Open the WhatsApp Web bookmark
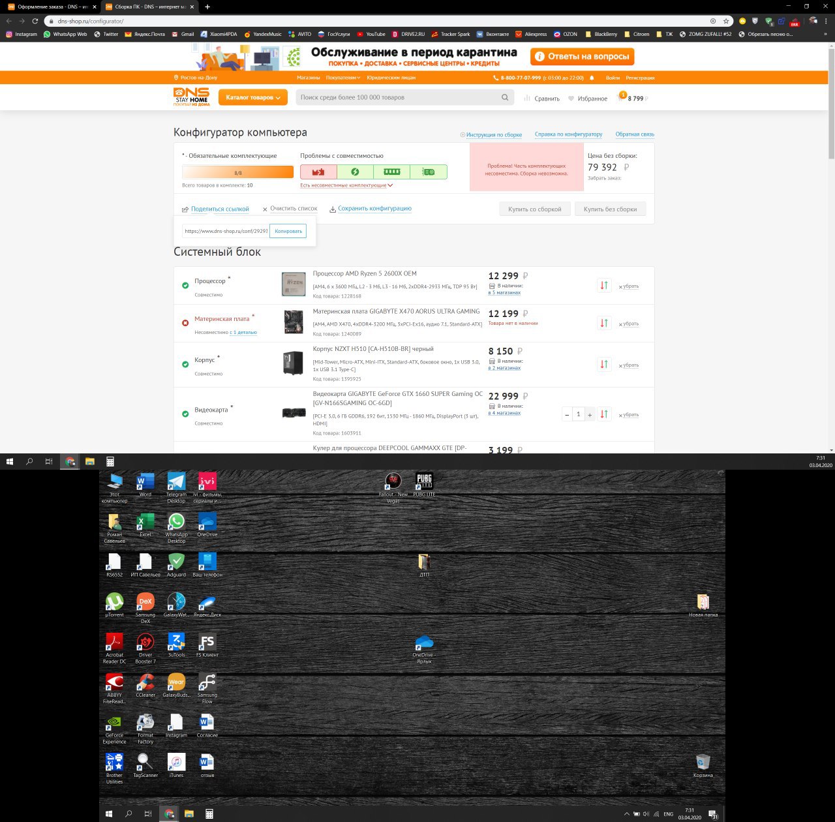This screenshot has width=835, height=822. (x=65, y=34)
